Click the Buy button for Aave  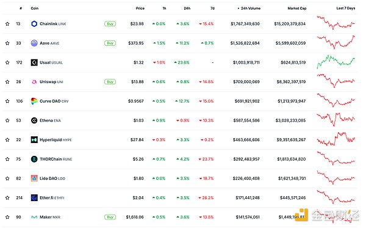coord(110,43)
